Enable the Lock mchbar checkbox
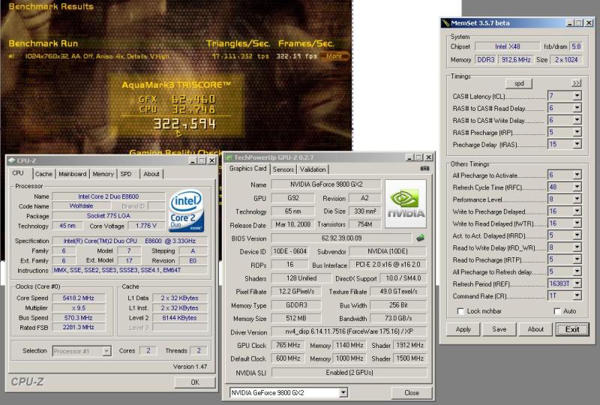The image size is (600, 405). (460, 311)
